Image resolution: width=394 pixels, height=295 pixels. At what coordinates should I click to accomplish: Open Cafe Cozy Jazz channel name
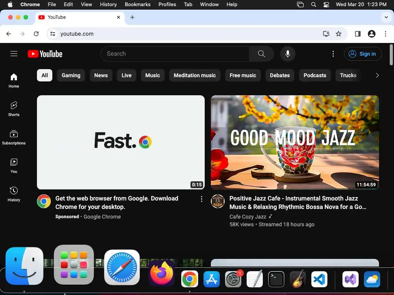point(247,217)
